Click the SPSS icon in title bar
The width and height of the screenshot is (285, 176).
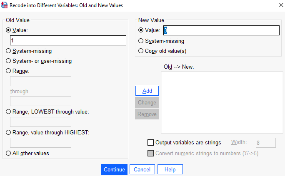pyautogui.click(x=4, y=5)
